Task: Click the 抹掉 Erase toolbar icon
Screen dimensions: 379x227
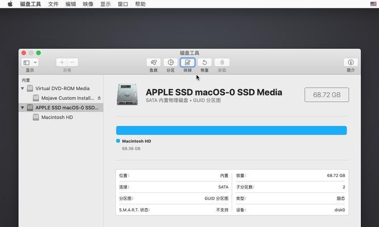Action: (188, 62)
